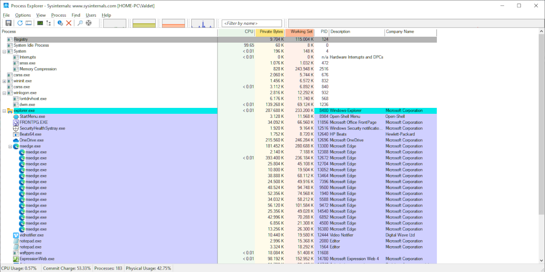Click the OneDrive.exe cloud icon
The image size is (545, 272).
coord(16,140)
